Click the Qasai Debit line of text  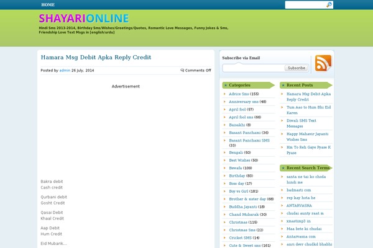click(x=52, y=213)
